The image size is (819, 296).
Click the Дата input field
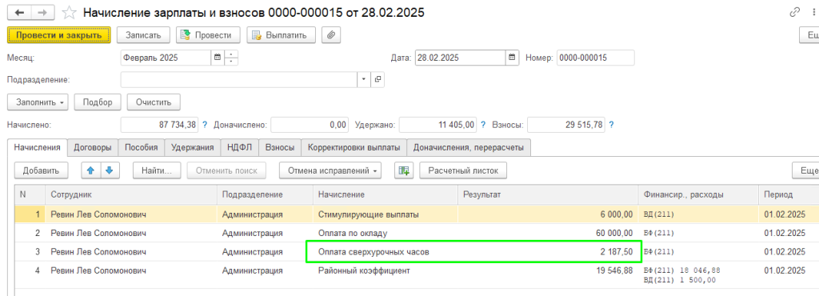pos(460,58)
